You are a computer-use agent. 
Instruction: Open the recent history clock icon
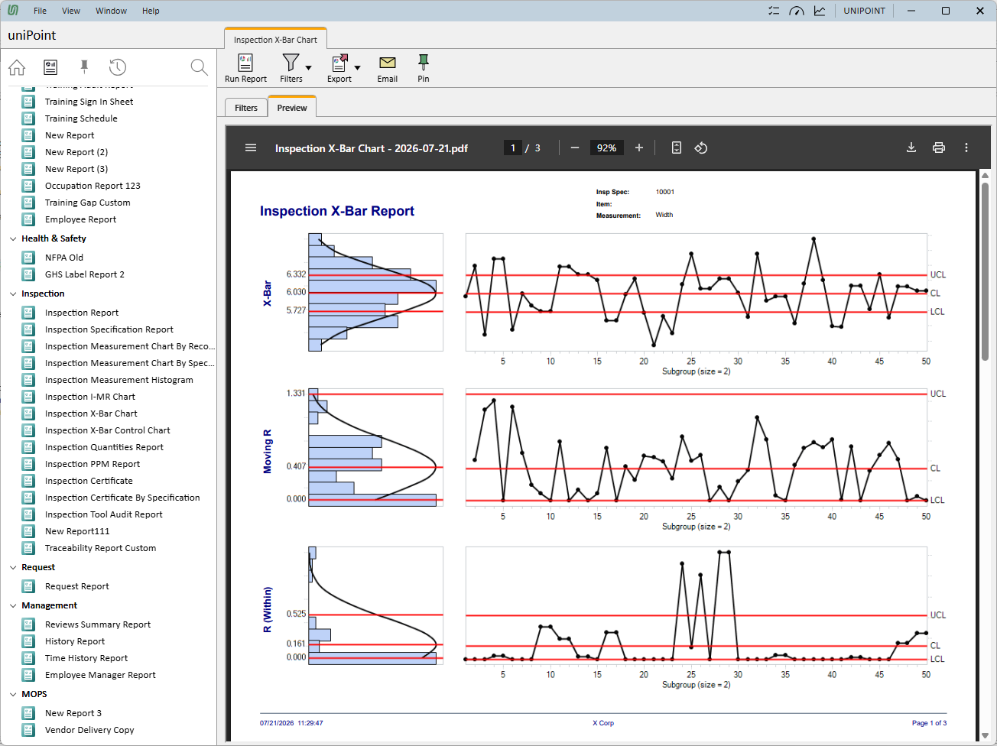pos(117,67)
